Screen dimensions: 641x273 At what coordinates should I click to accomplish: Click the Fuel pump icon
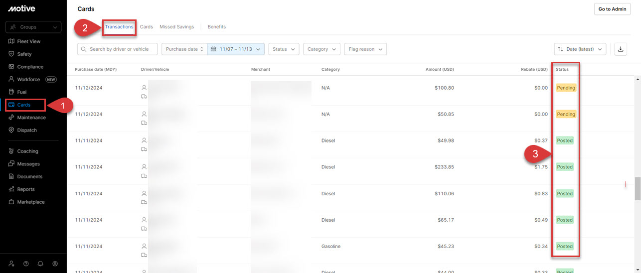pos(11,92)
